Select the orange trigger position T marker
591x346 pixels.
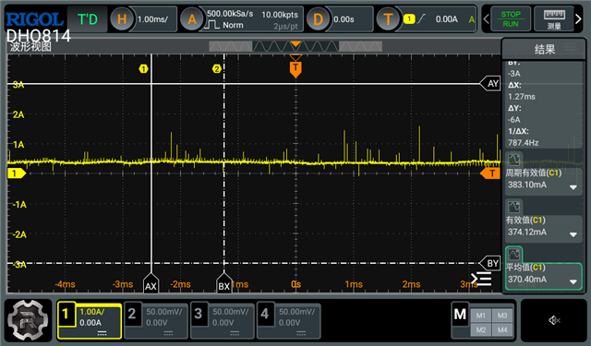pyautogui.click(x=295, y=69)
